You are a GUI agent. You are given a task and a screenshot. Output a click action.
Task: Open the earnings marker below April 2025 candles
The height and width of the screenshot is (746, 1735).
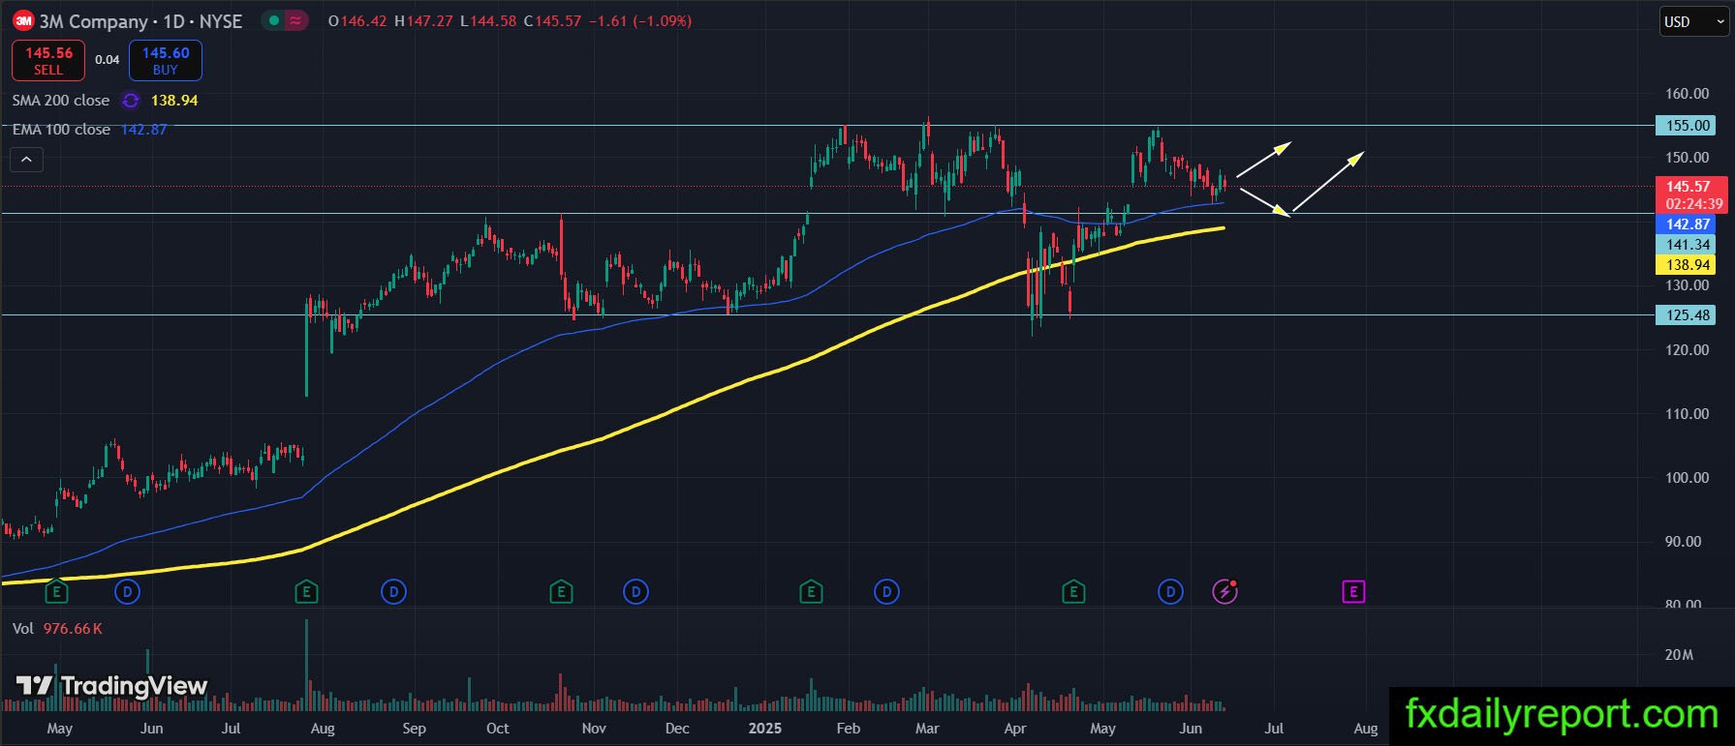pos(1073,591)
